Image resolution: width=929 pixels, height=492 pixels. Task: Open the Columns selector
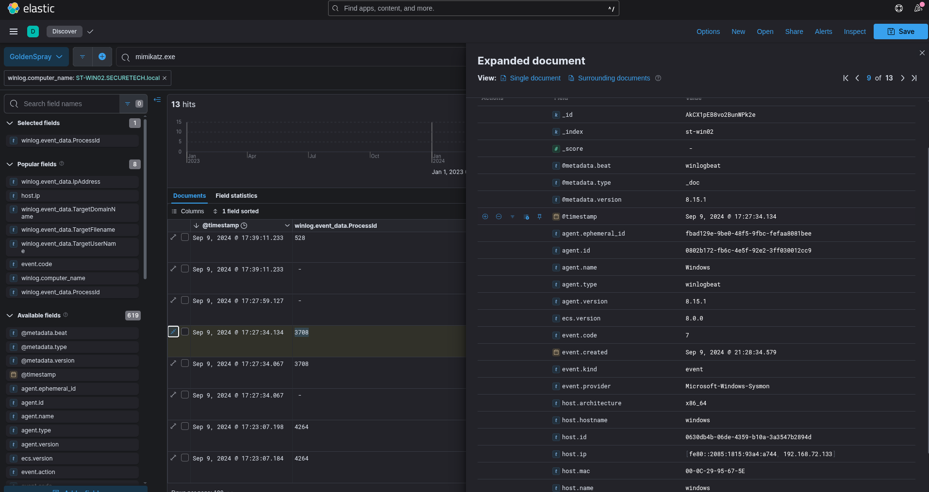click(188, 211)
